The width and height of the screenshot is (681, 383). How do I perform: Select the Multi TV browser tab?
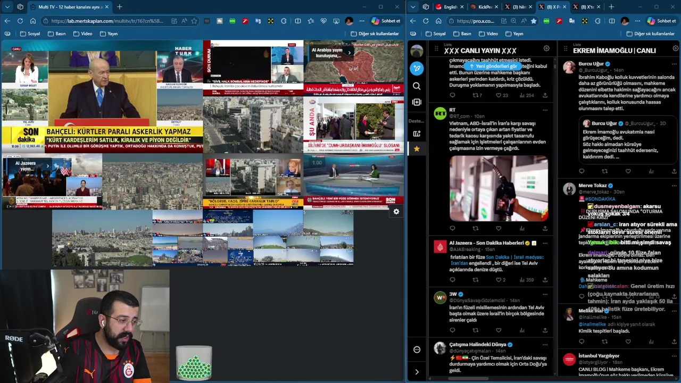pyautogui.click(x=69, y=7)
